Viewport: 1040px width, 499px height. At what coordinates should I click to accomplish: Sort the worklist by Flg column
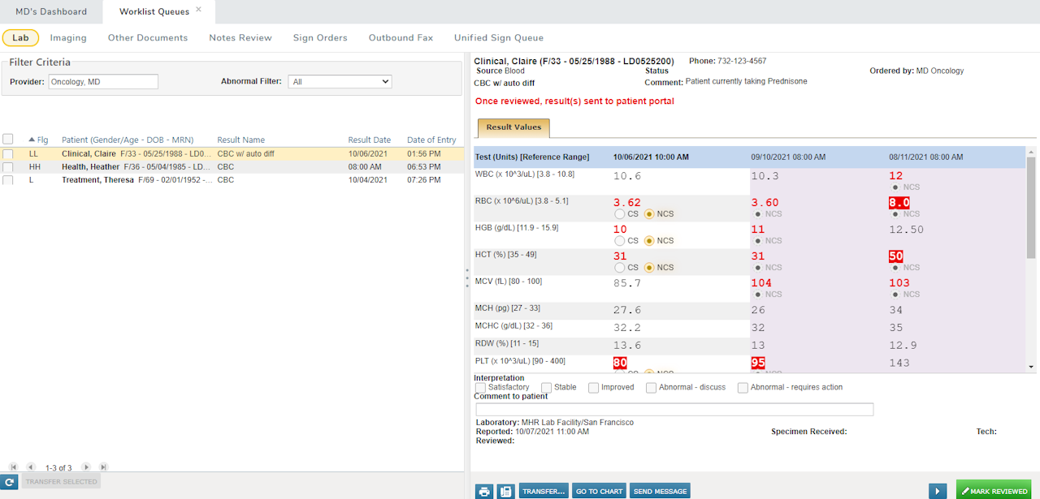click(x=42, y=140)
